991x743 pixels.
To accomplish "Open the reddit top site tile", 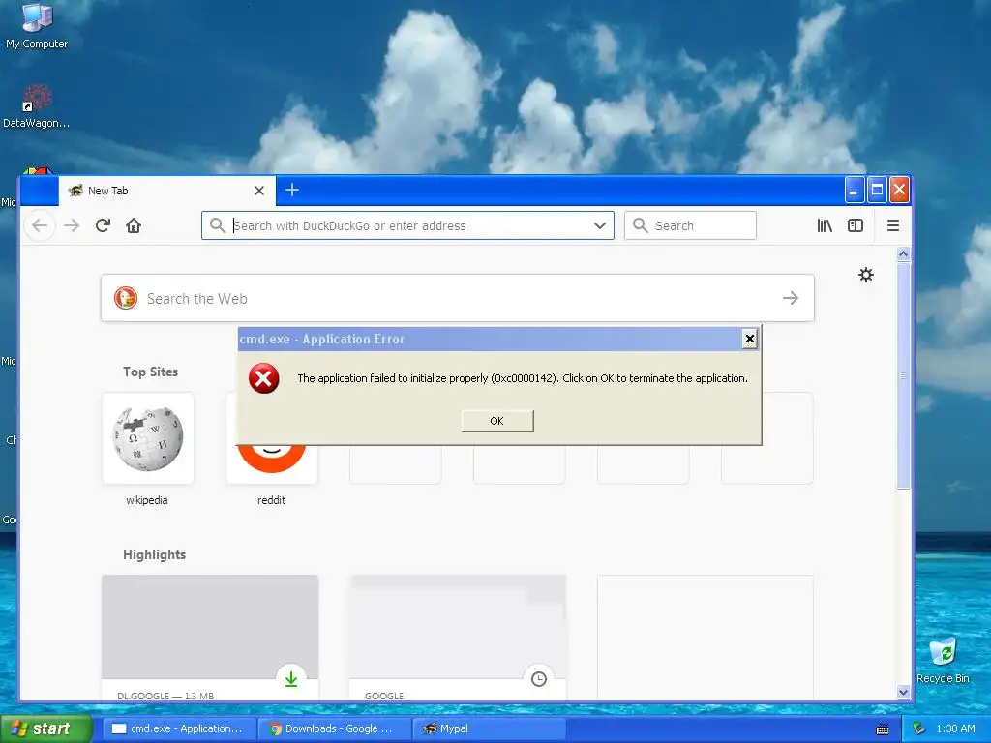I will (272, 463).
